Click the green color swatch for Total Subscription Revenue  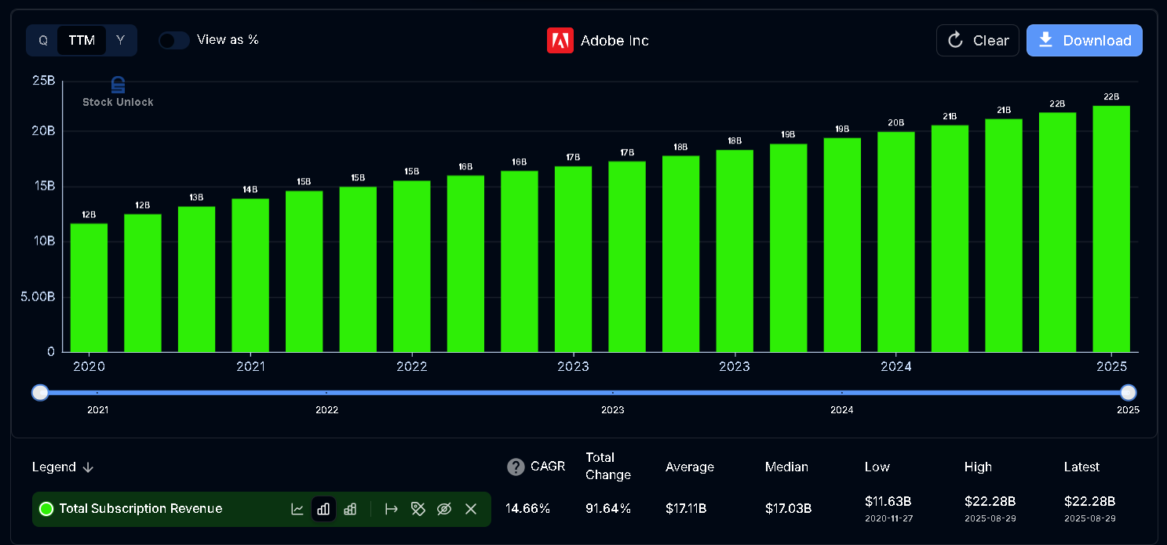[x=46, y=509]
